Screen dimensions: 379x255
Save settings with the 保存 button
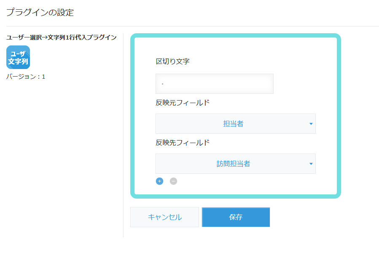click(x=236, y=217)
